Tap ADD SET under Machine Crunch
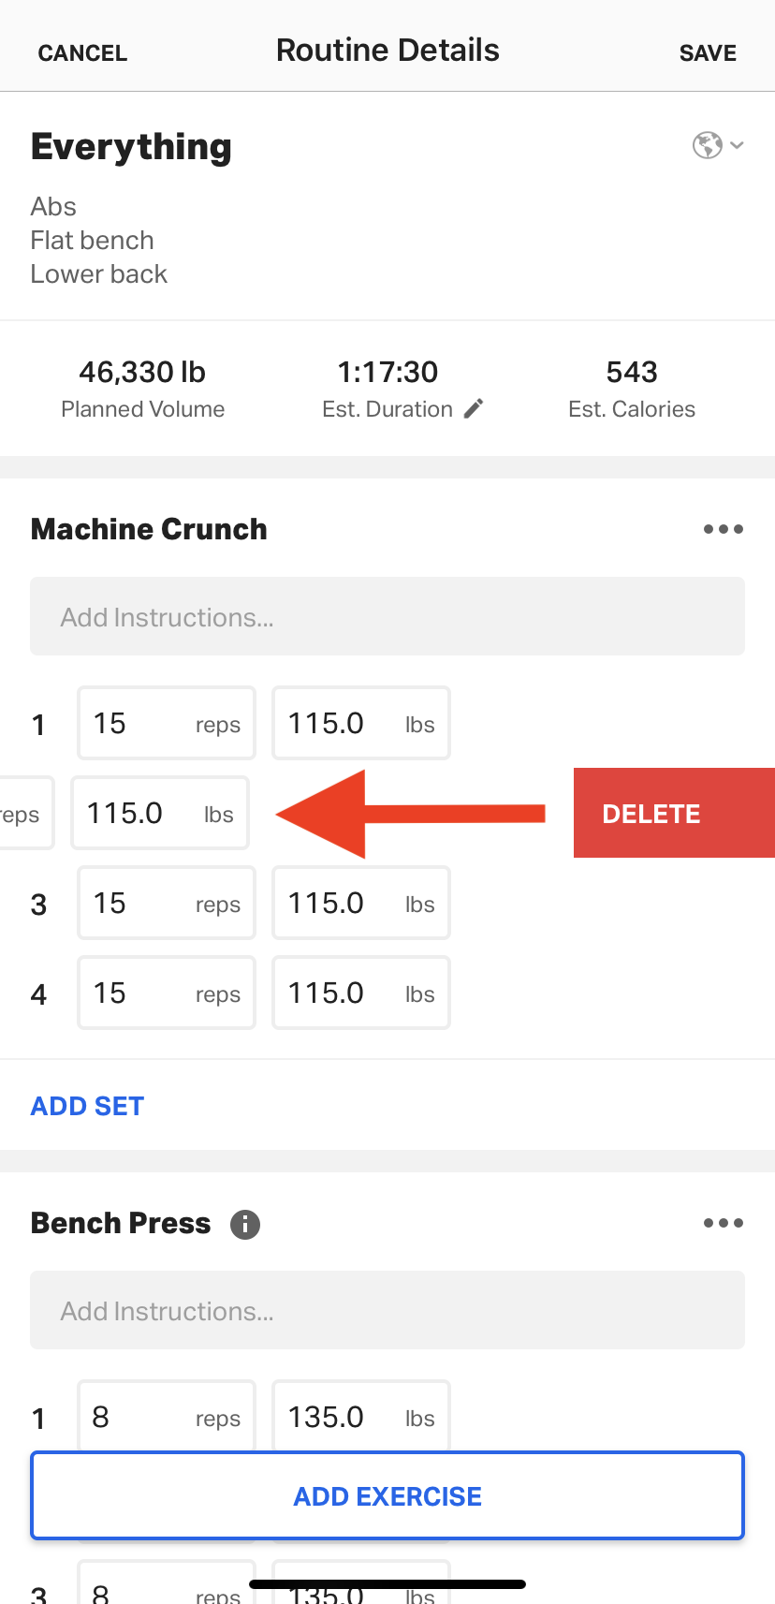 [87, 1106]
